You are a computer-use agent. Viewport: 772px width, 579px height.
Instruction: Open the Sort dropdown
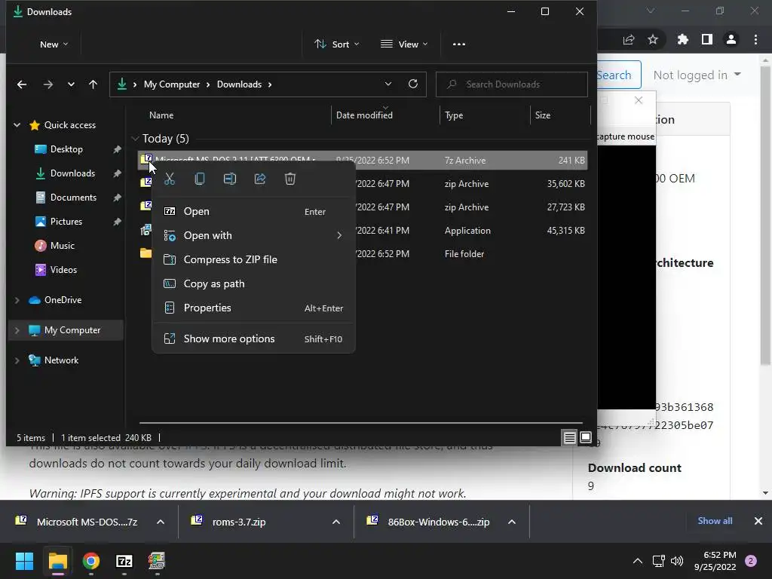(x=337, y=44)
